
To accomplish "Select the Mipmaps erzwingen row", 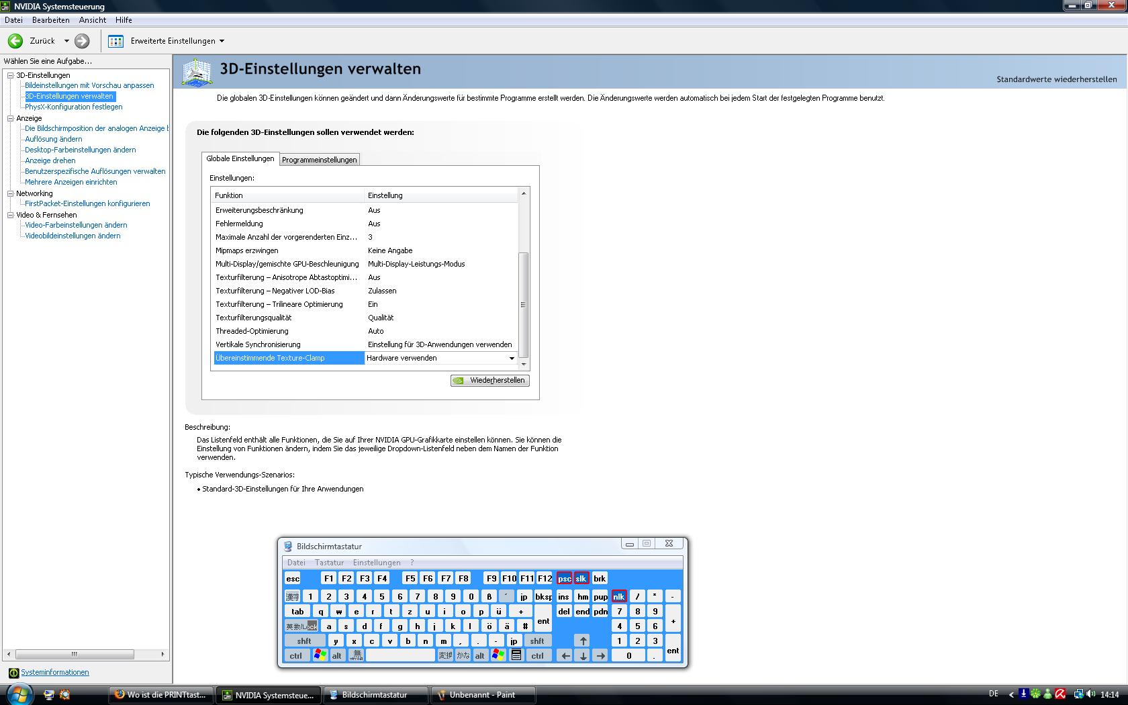I will [365, 250].
